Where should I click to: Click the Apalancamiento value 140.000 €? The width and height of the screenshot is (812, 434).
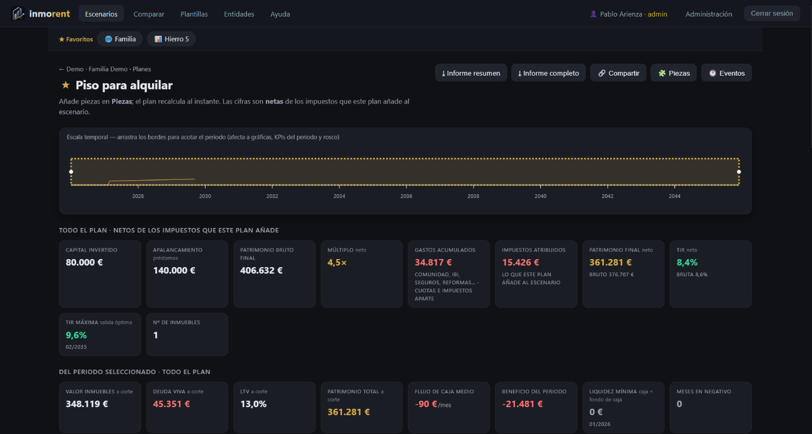point(174,270)
